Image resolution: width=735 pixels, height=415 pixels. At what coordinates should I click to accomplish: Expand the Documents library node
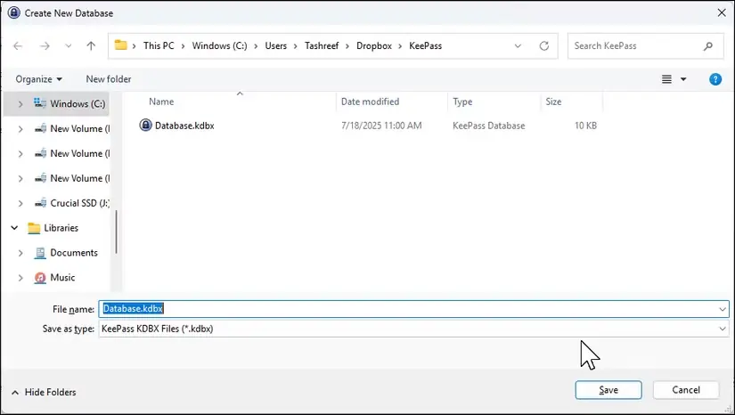pyautogui.click(x=20, y=253)
